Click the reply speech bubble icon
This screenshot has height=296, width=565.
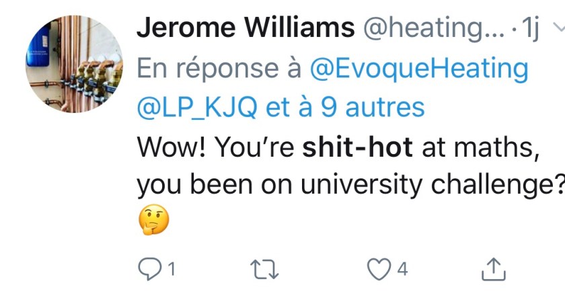(x=147, y=269)
